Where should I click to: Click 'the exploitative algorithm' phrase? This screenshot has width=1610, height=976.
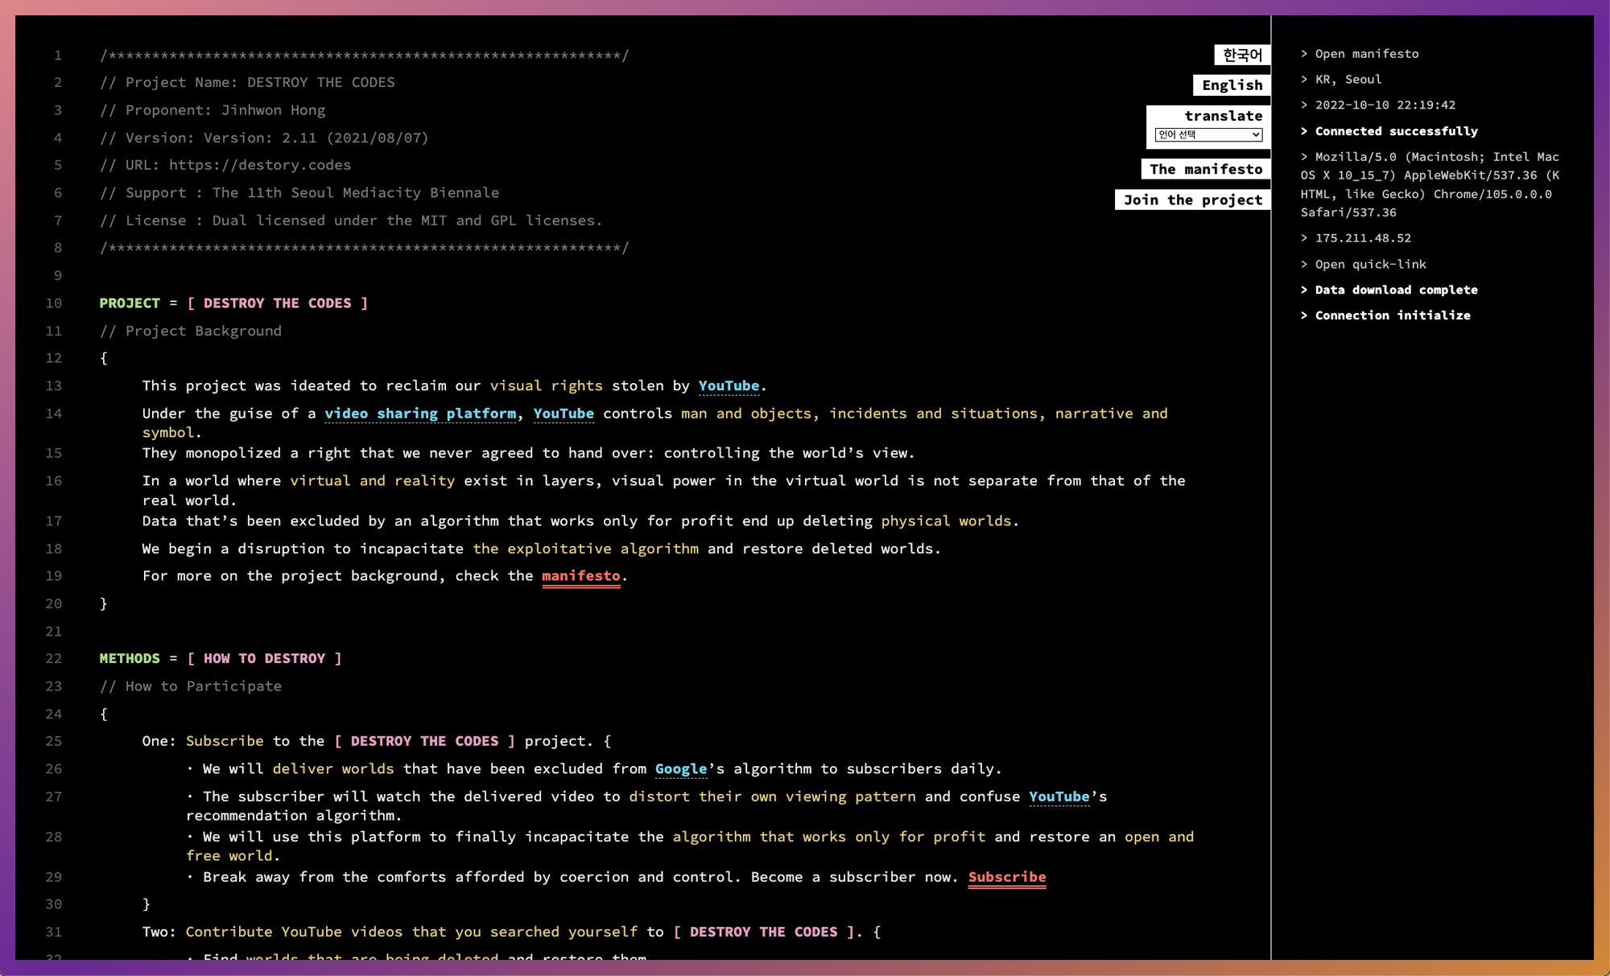coord(585,549)
